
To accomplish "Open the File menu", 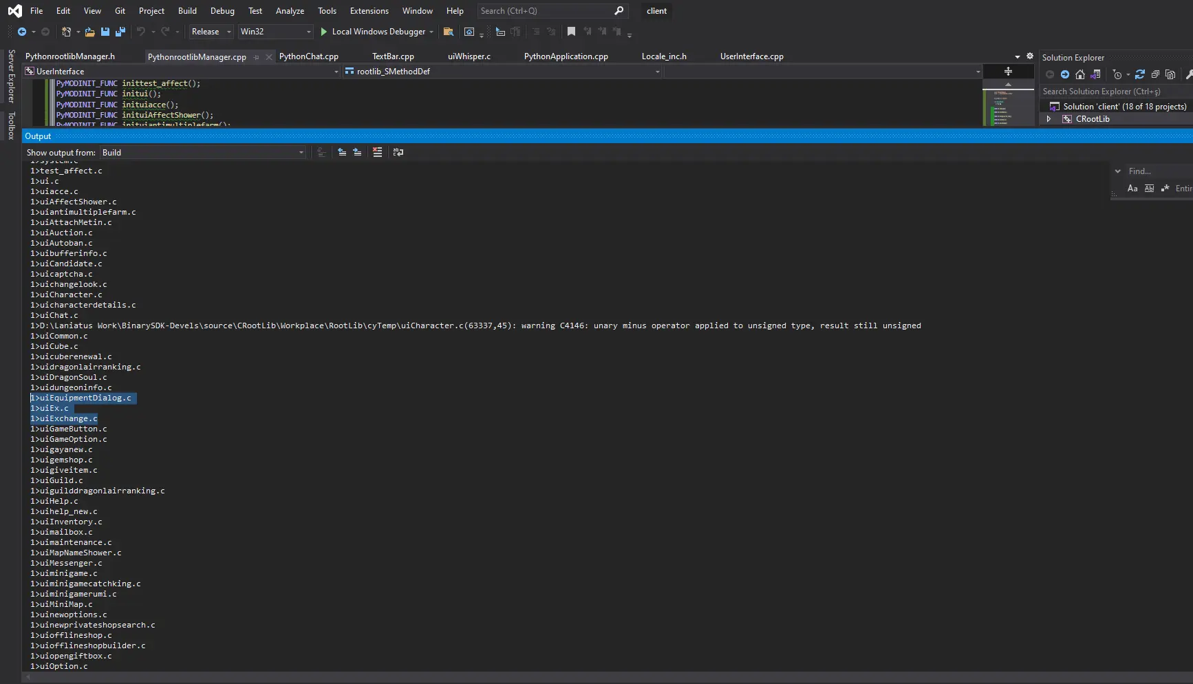I will click(36, 11).
